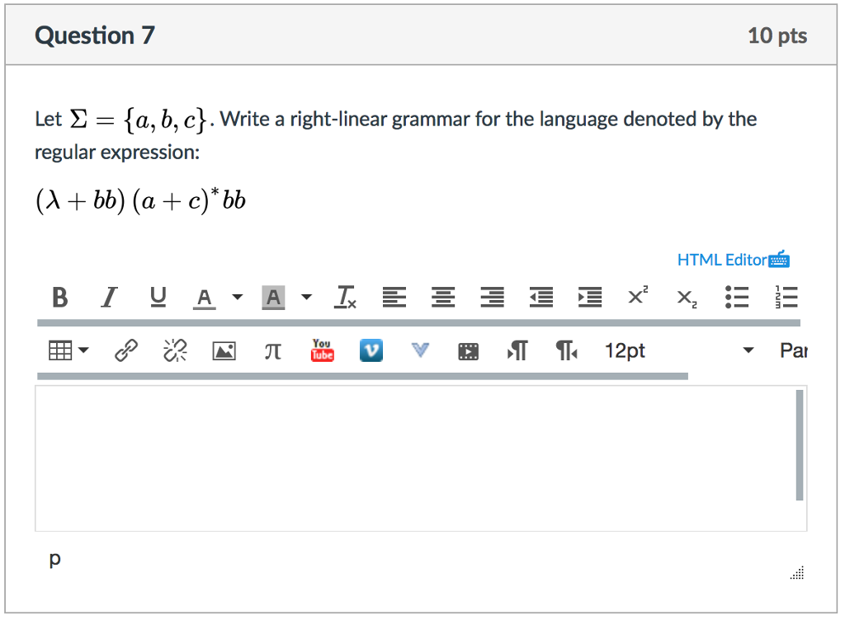
Task: Apply center text alignment
Action: [x=443, y=297]
